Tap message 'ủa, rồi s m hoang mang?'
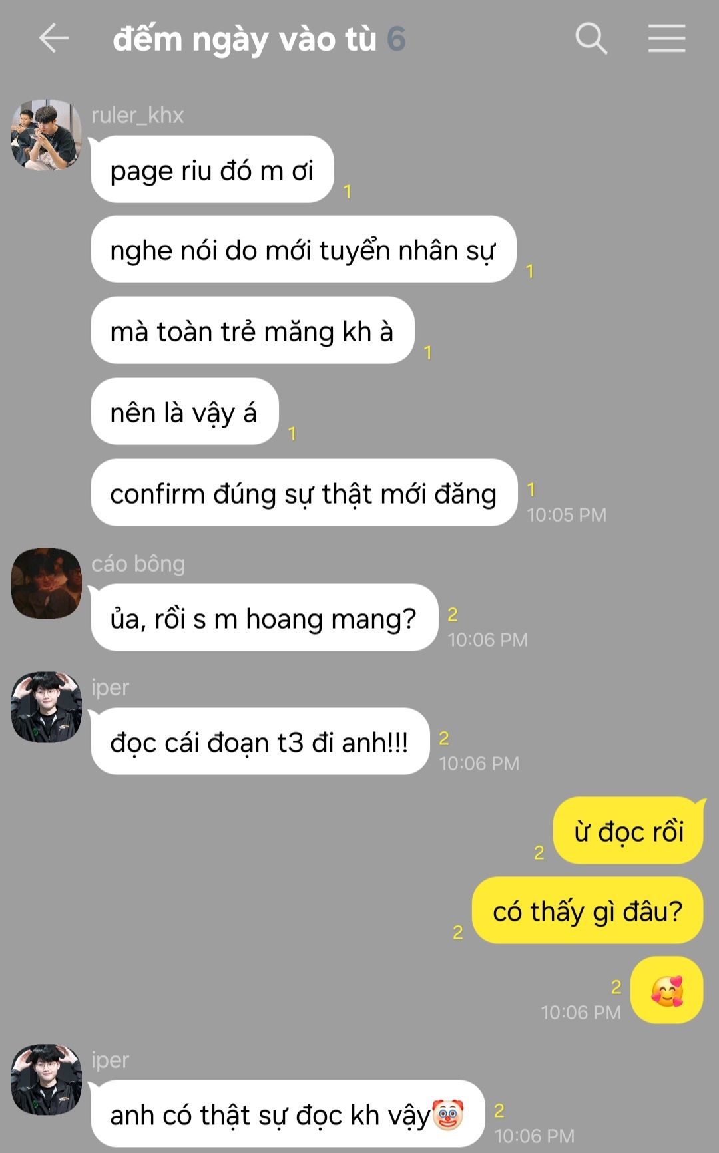719x1153 pixels. coord(264,618)
